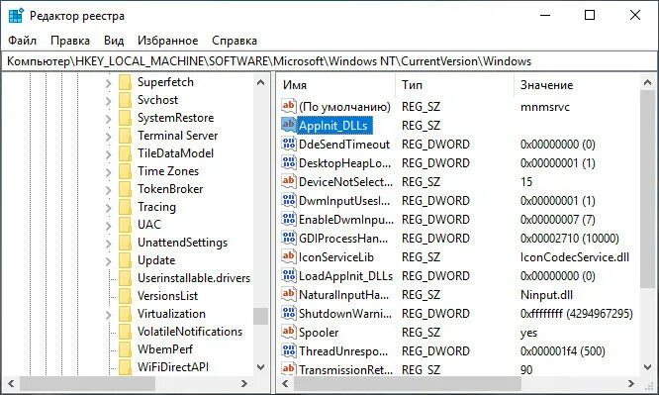Sort values by Тип column header
Image resolution: width=659 pixels, height=395 pixels.
455,85
